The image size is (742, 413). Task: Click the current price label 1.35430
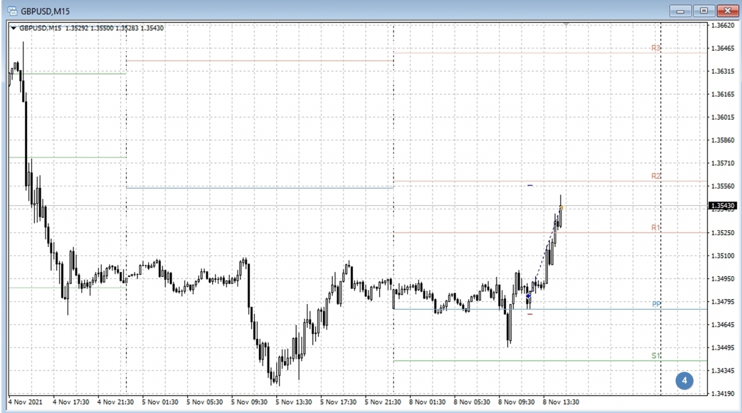[723, 206]
